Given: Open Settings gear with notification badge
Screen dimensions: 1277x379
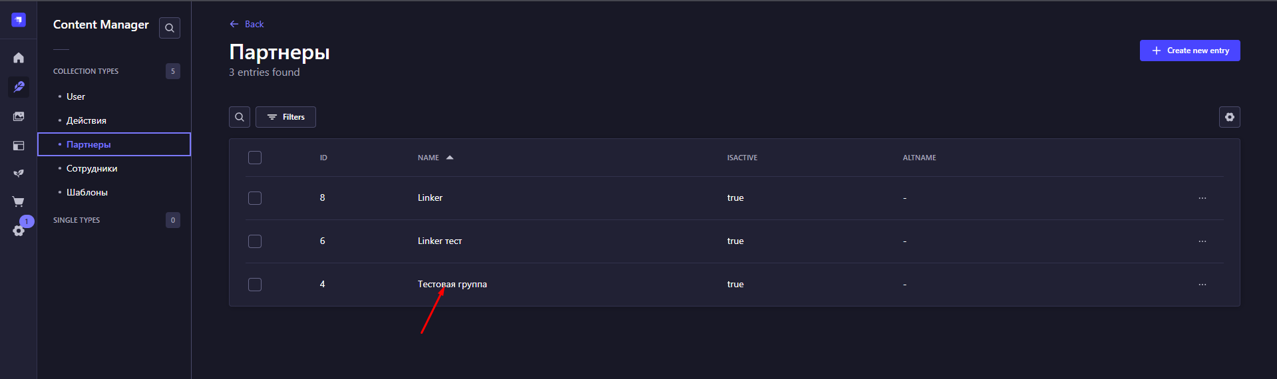Looking at the screenshot, I should [x=19, y=231].
